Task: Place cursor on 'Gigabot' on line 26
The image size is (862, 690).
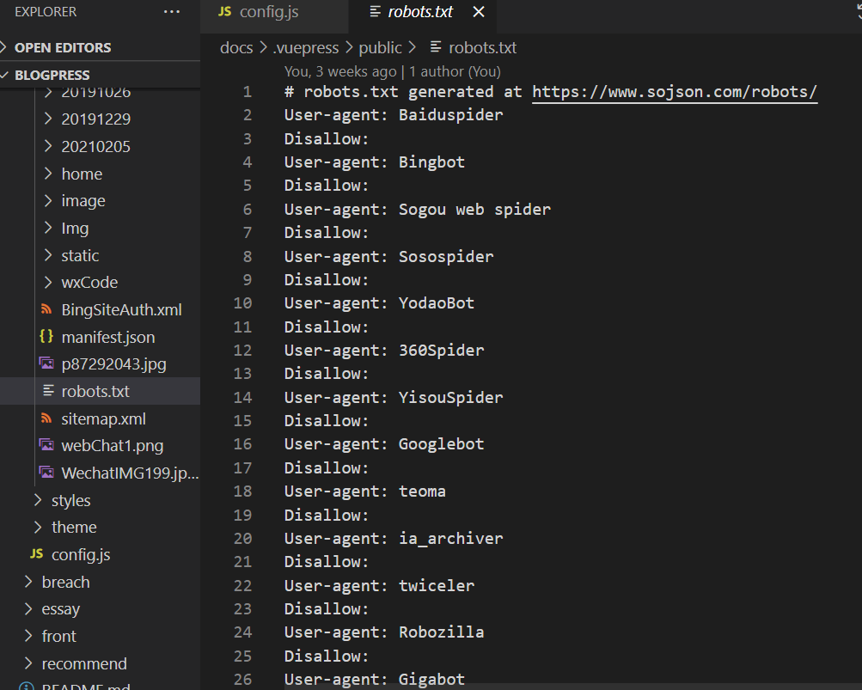Action: [x=431, y=680]
